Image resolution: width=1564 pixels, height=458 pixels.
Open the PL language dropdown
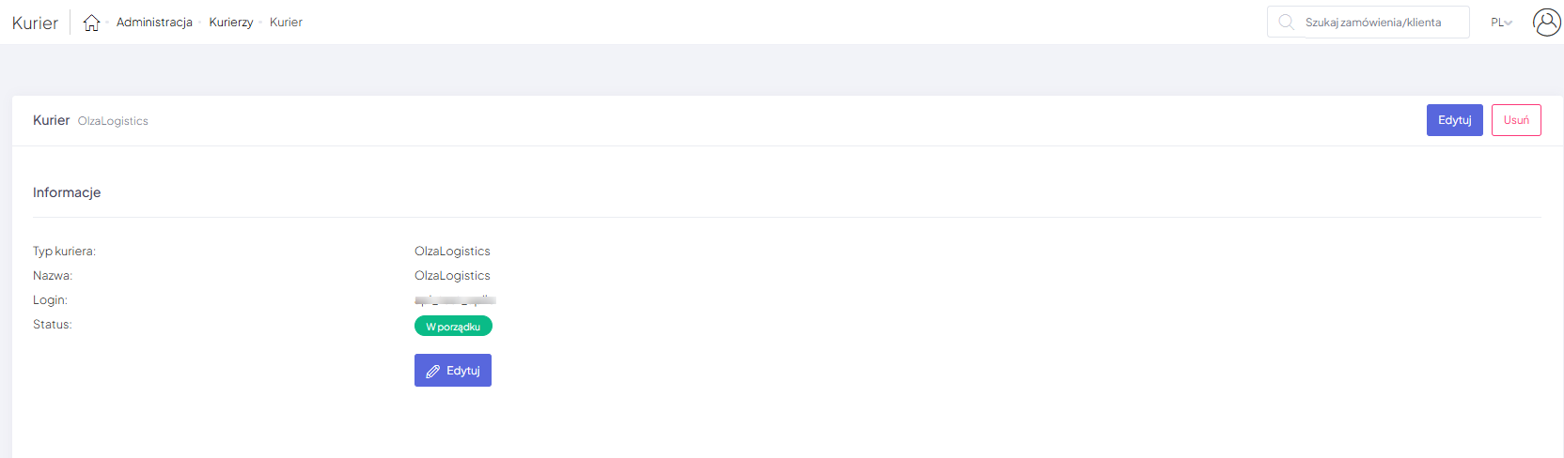(1501, 23)
